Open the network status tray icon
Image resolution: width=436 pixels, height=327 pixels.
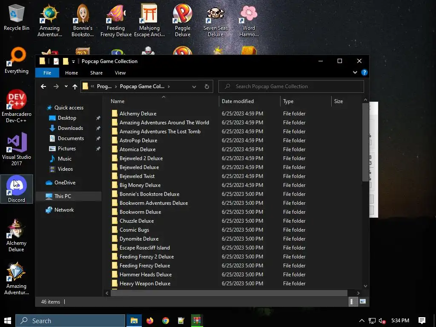point(372,321)
